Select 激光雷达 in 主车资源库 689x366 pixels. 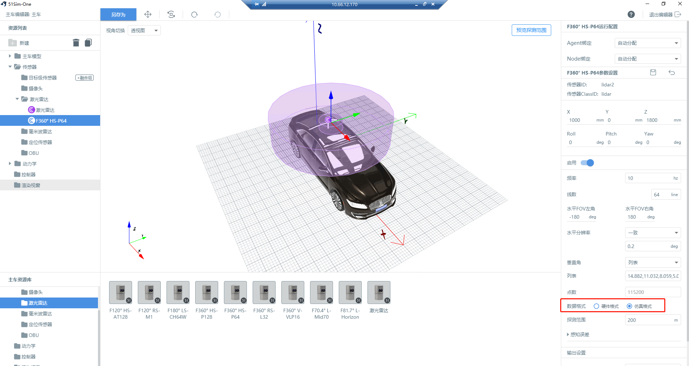[49, 303]
